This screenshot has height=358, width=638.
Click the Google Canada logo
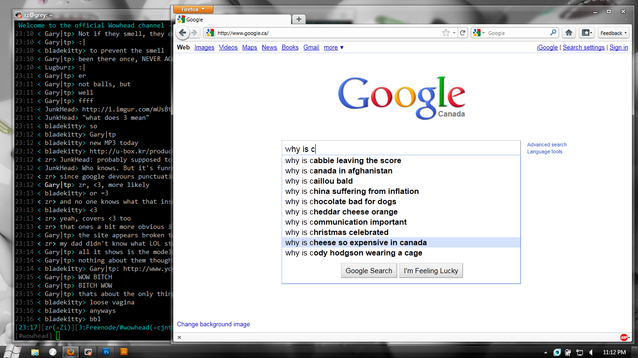point(402,97)
